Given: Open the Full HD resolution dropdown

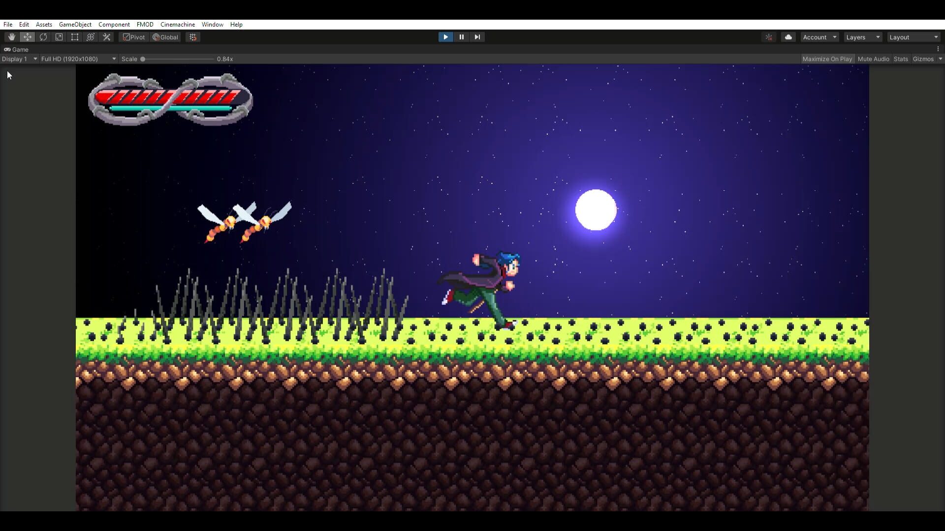Looking at the screenshot, I should click(x=78, y=59).
